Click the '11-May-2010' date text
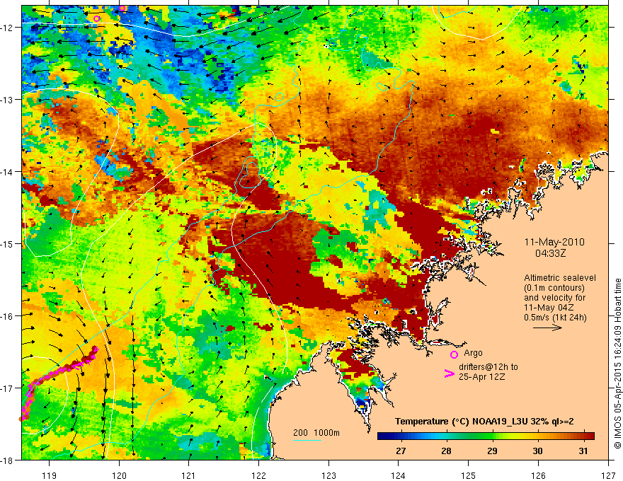The image size is (623, 481). (x=554, y=242)
